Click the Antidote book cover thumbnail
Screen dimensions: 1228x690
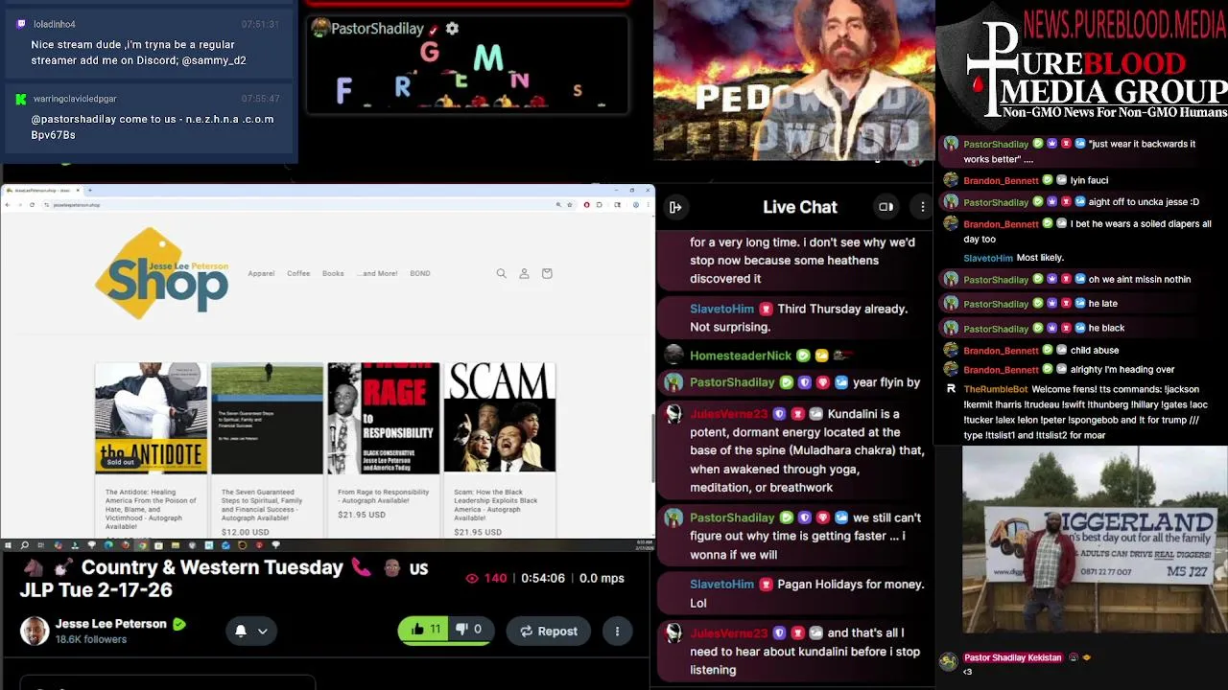pos(151,418)
